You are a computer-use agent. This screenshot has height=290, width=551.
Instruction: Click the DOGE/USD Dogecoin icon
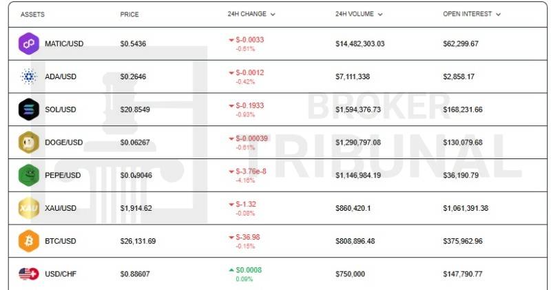tap(29, 143)
